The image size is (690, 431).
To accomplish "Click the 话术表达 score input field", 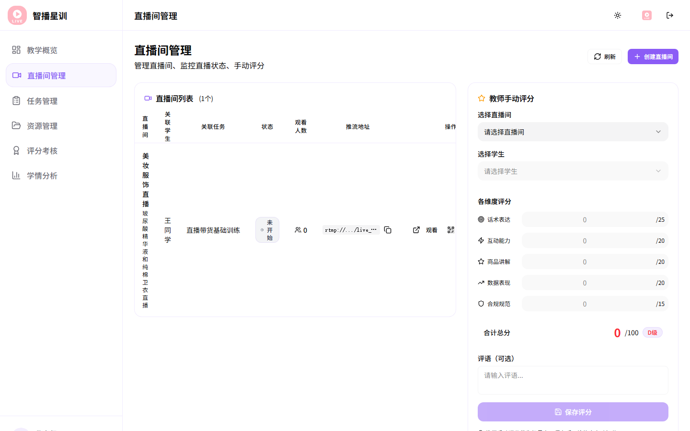I will pos(595,219).
